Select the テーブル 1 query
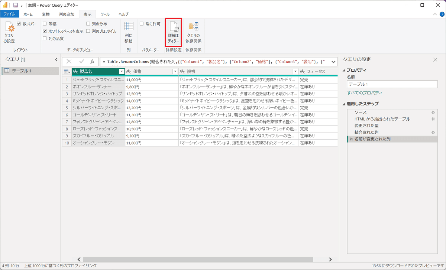 pos(30,71)
